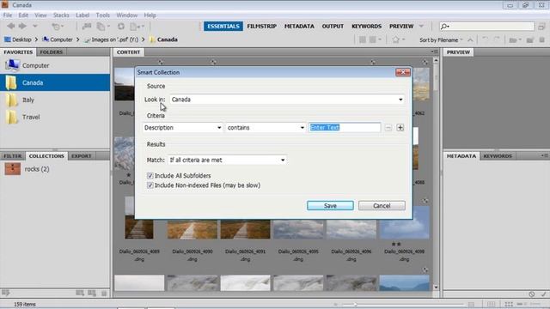Switch to the EXPORT tab
The height and width of the screenshot is (309, 550).
click(82, 156)
